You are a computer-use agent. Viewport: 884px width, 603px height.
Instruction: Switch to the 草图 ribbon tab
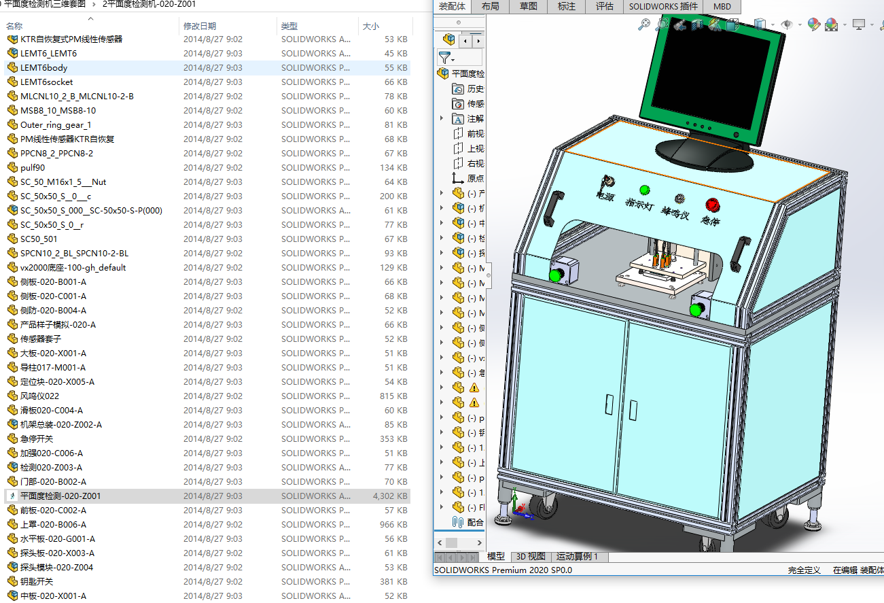[x=528, y=7]
